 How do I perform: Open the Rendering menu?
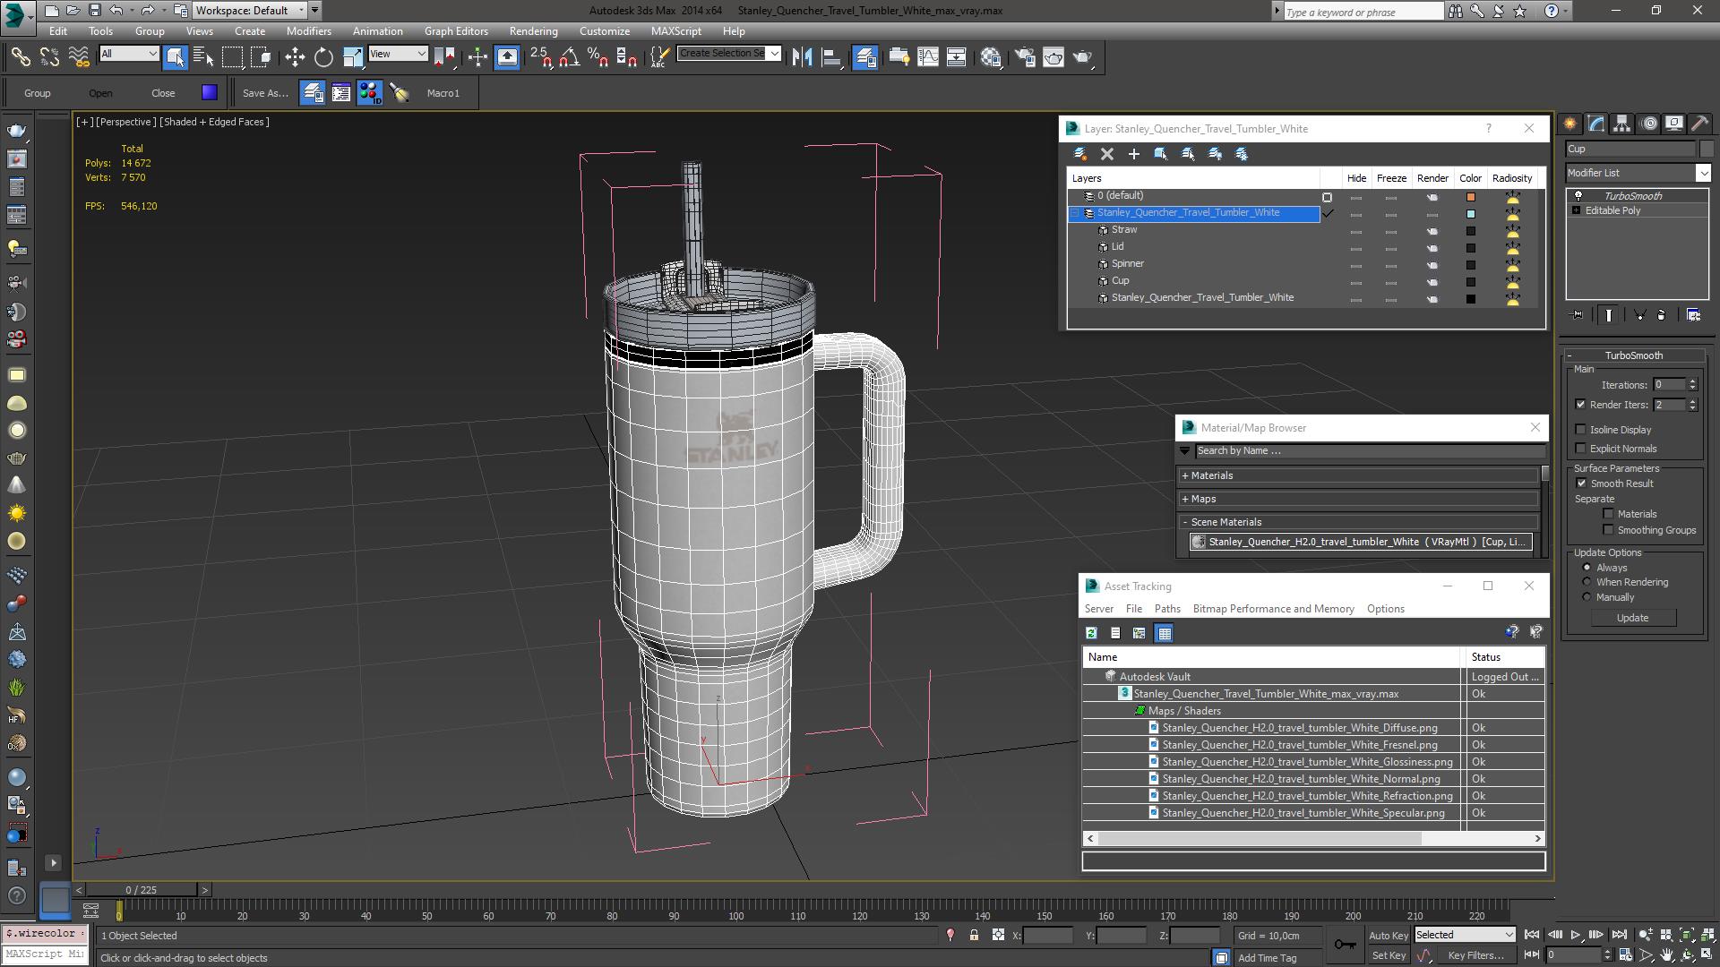click(534, 31)
